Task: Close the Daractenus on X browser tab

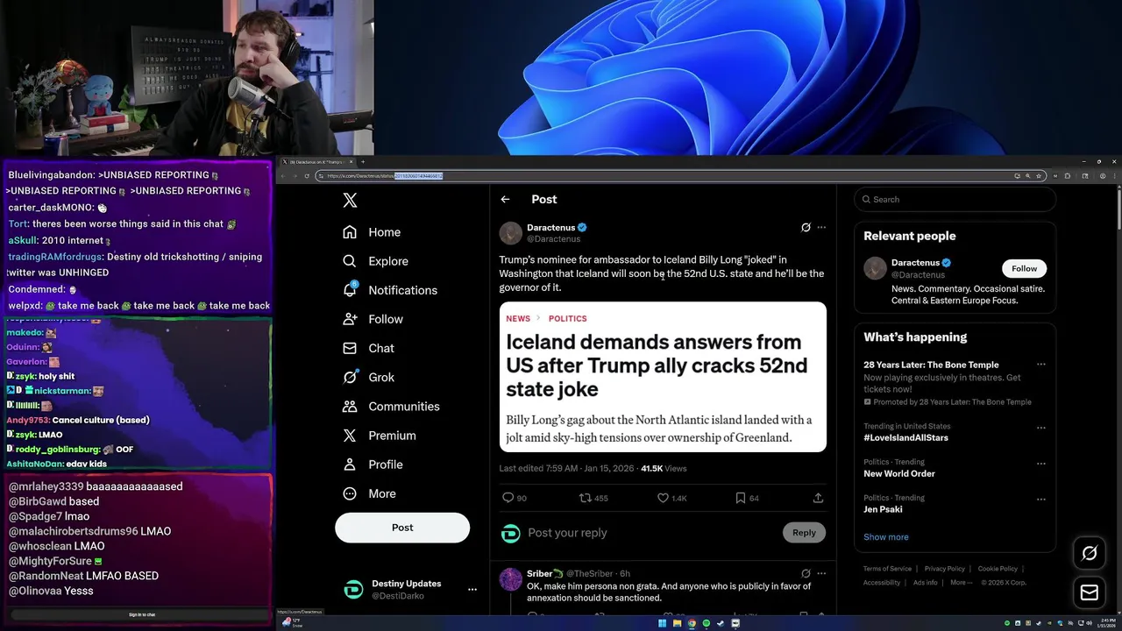Action: [352, 162]
